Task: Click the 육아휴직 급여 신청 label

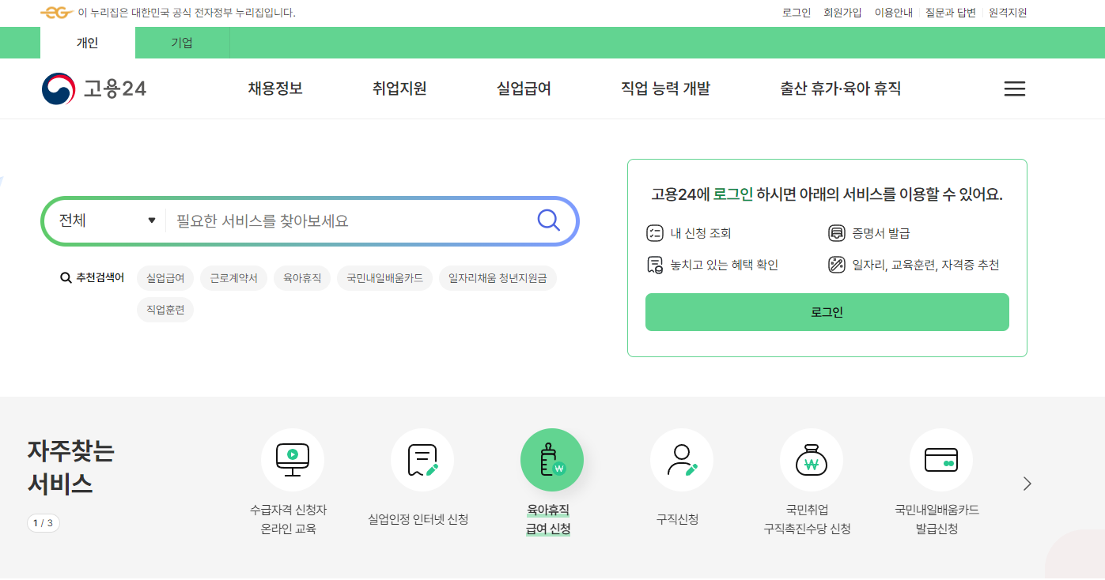Action: pyautogui.click(x=548, y=519)
